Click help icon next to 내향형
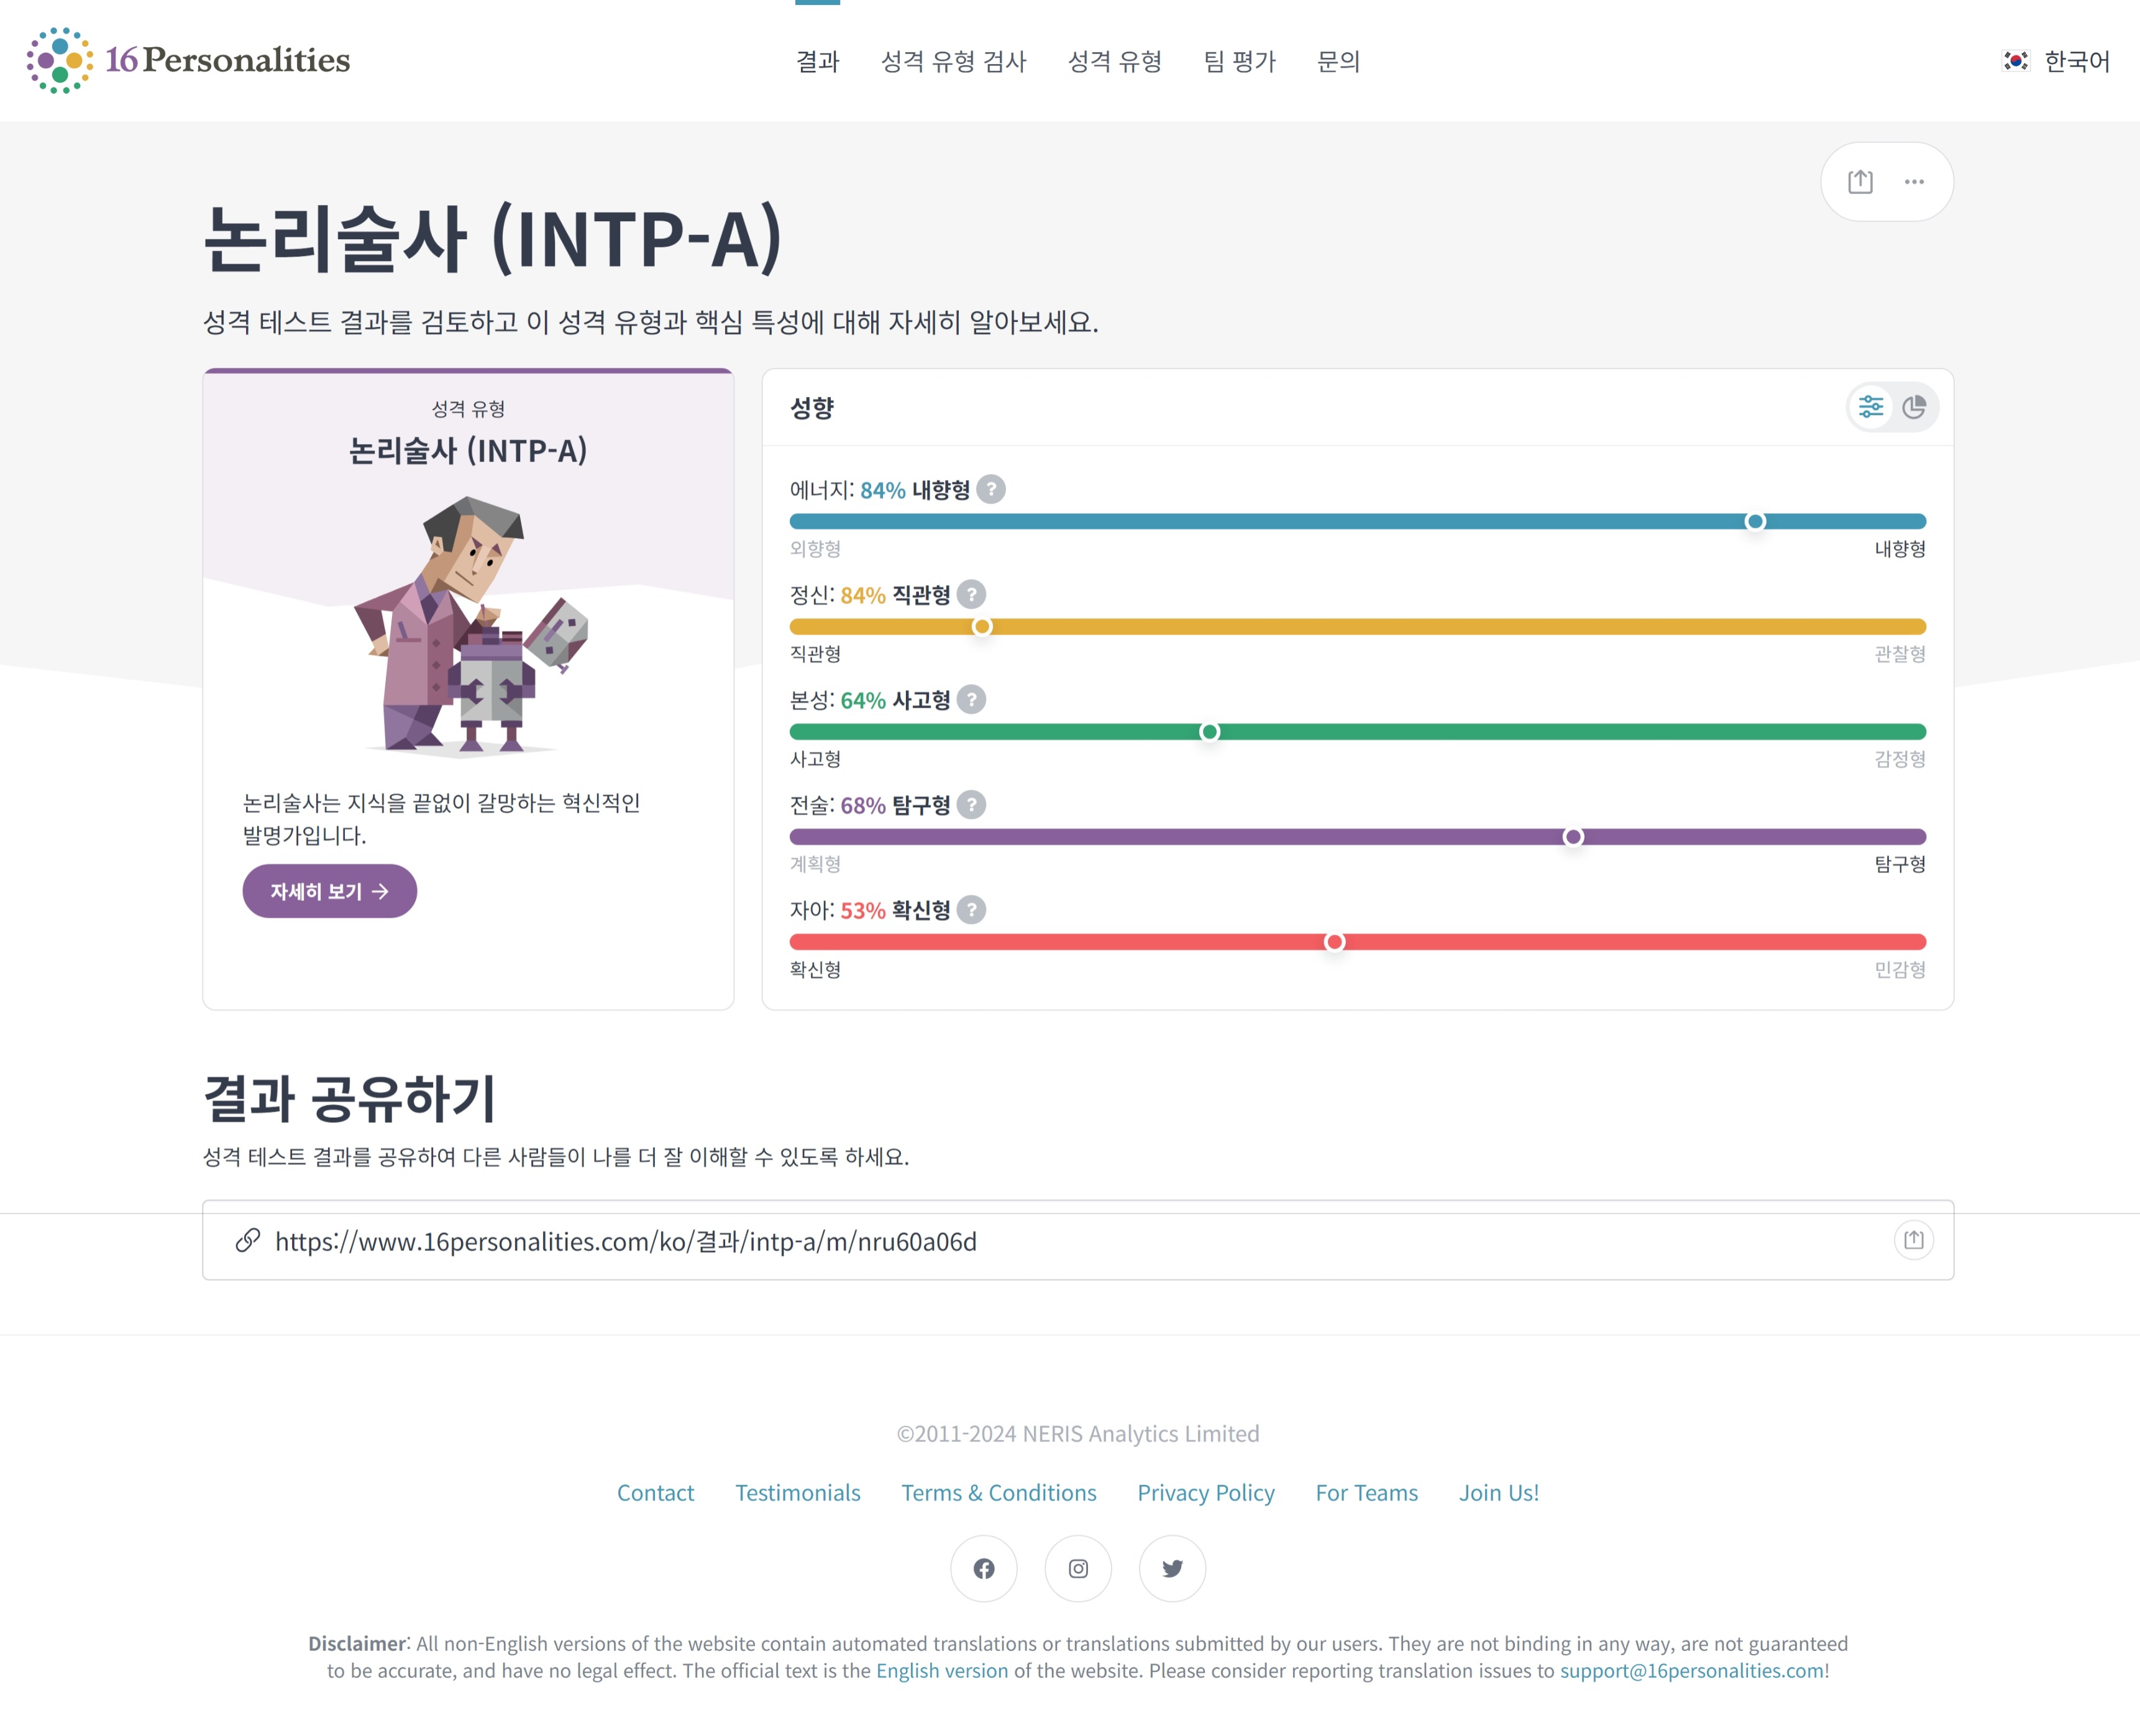The width and height of the screenshot is (2140, 1736). coord(991,490)
